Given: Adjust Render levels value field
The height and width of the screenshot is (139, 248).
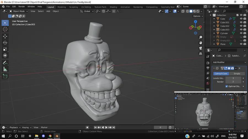Looking at the screenshot, I should (x=233, y=82).
